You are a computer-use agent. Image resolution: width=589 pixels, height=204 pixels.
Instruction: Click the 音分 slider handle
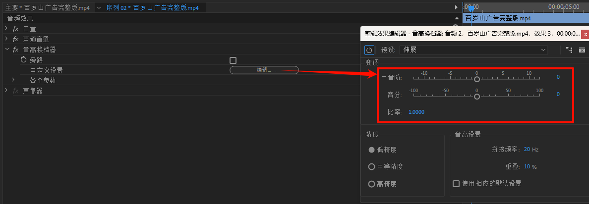(x=476, y=97)
